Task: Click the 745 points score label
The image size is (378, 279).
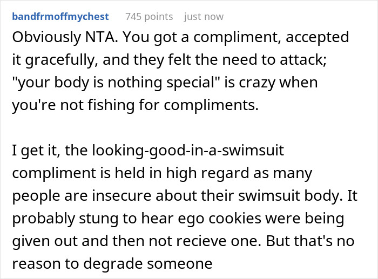Action: pyautogui.click(x=149, y=17)
